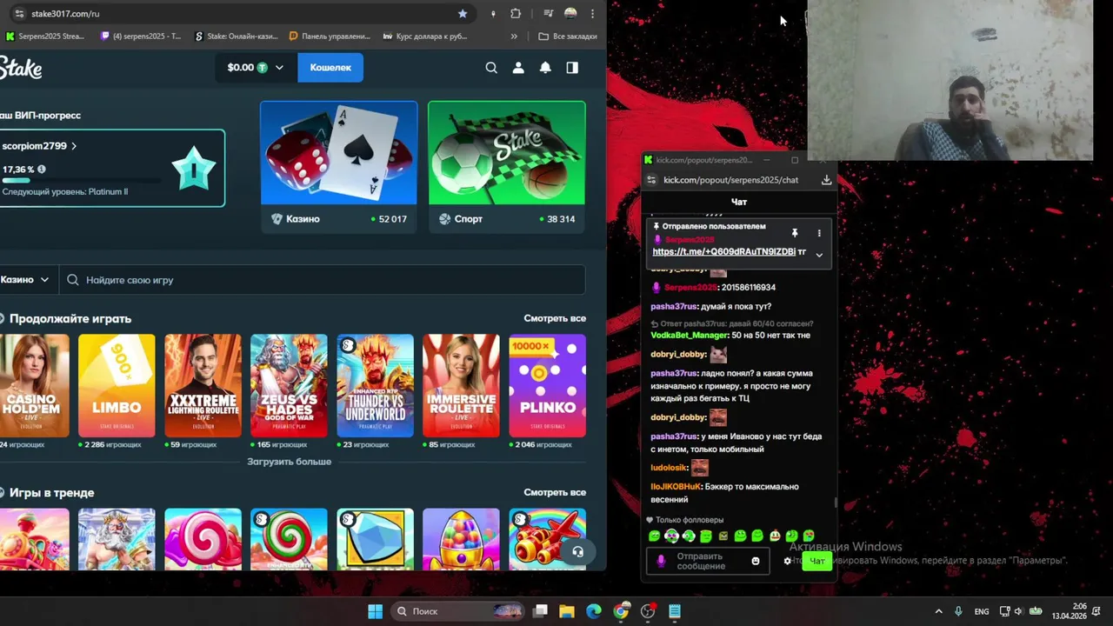Toggle the side panel icon in Stake header
The image size is (1113, 626).
tap(572, 68)
